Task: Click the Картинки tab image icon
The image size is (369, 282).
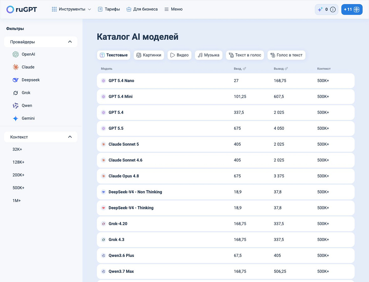Action: tap(139, 55)
